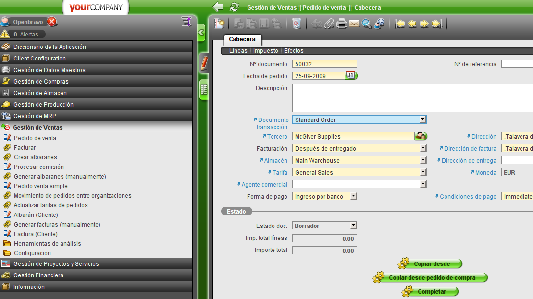
Task: Expand Diccionario de la Aplicación menu
Action: tap(96, 47)
